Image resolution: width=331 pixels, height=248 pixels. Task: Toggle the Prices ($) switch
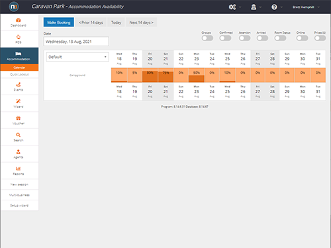click(320, 38)
